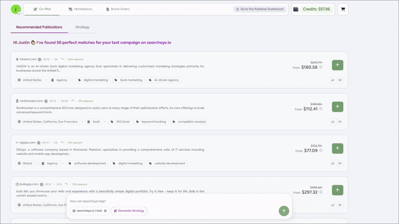The width and height of the screenshot is (399, 224).
Task: Switch to the Strategy tab
Action: click(82, 27)
